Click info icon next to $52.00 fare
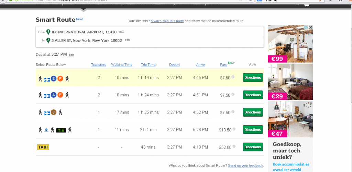Viewport: 352px width, 172px height. click(233, 146)
